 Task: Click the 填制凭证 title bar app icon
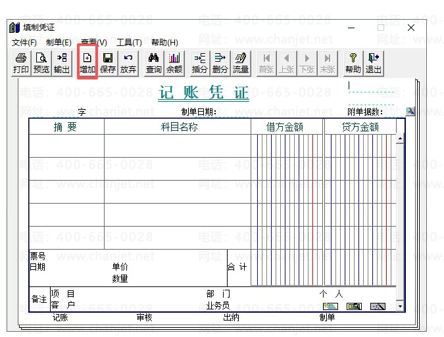(14, 28)
